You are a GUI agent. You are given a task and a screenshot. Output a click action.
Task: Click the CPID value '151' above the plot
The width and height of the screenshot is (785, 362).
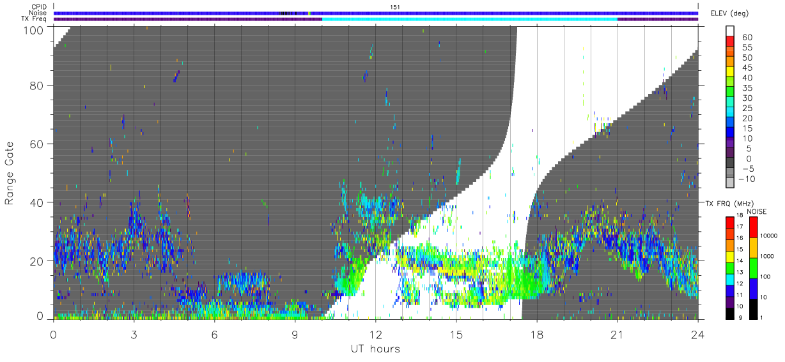pos(395,7)
